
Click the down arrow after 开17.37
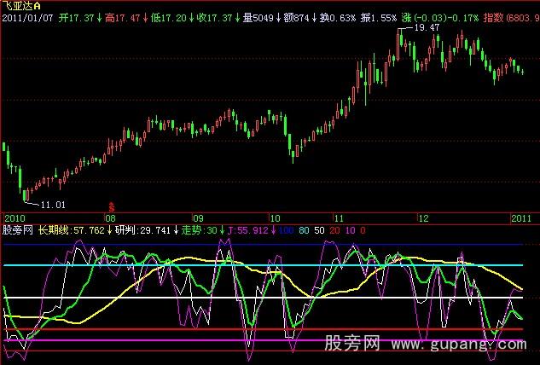pyautogui.click(x=91, y=17)
